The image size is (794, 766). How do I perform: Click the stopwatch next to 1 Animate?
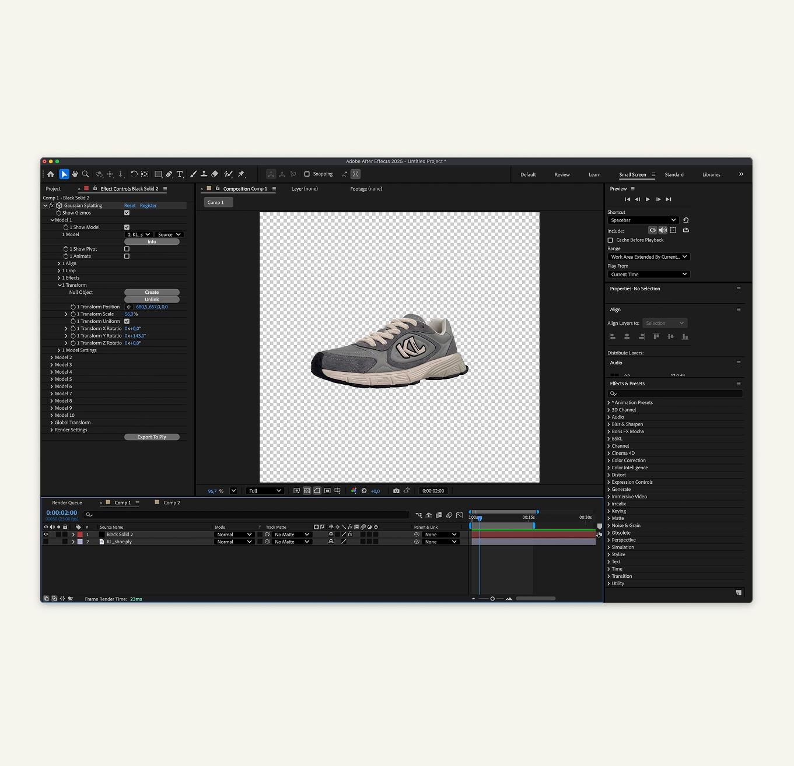[66, 256]
